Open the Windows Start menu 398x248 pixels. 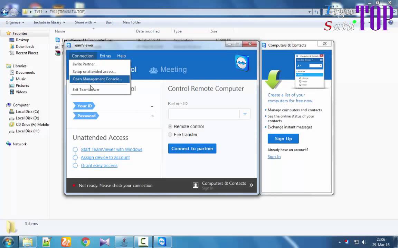8,242
